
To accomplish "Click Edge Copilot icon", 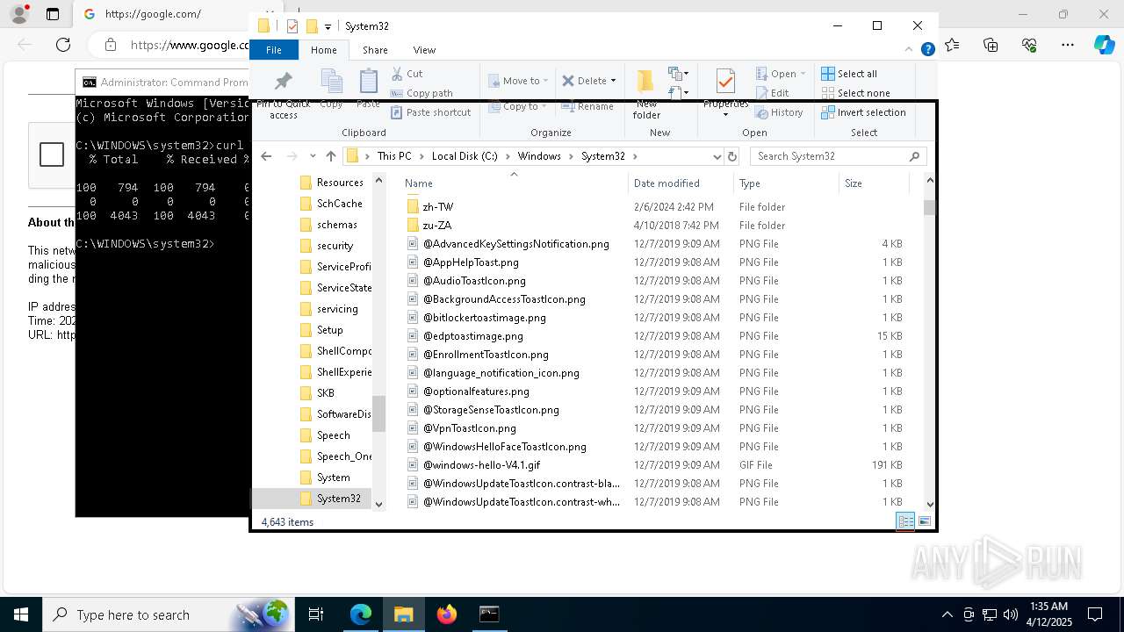I will pyautogui.click(x=1105, y=45).
